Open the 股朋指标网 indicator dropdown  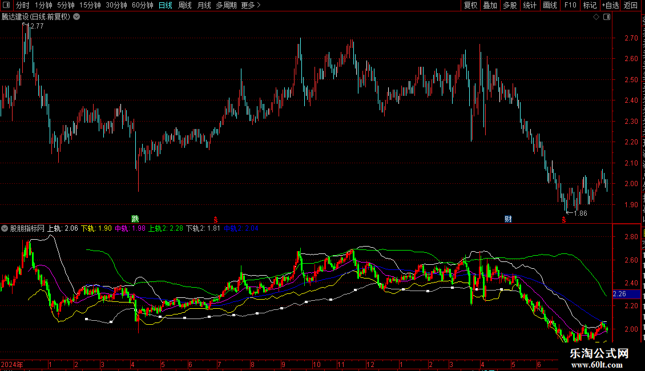tap(5, 228)
